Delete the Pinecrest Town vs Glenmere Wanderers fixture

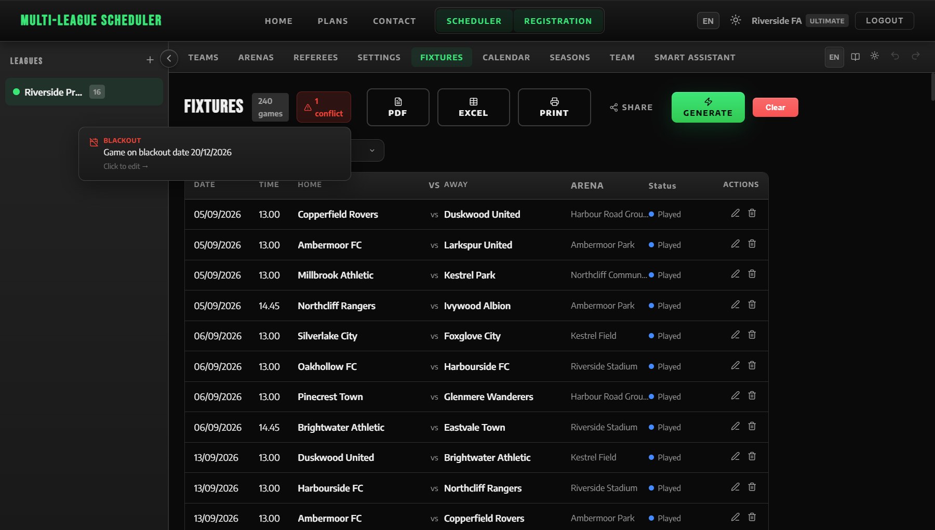click(x=752, y=396)
